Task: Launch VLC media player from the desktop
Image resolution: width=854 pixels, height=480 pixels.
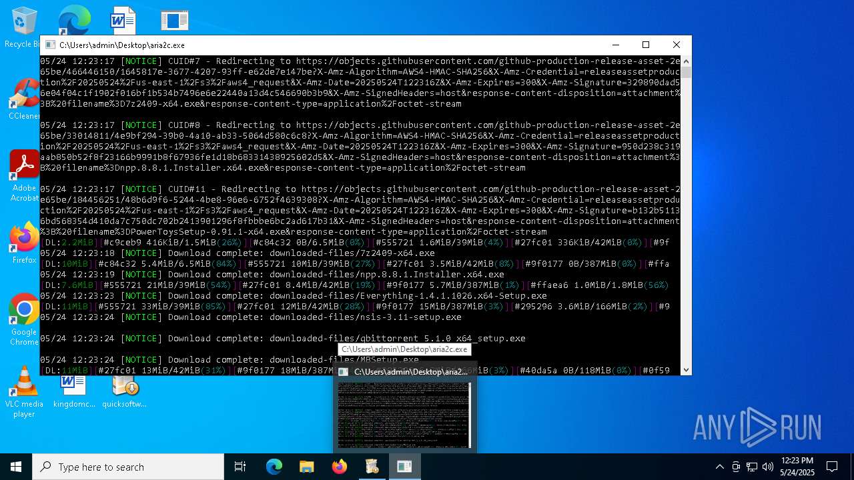Action: [24, 391]
